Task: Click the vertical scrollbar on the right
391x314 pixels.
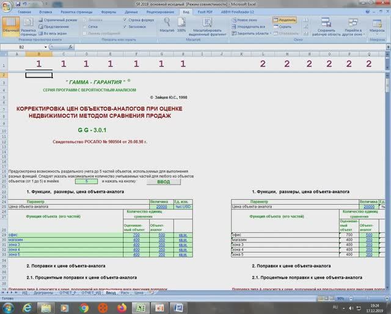Action: (x=388, y=181)
